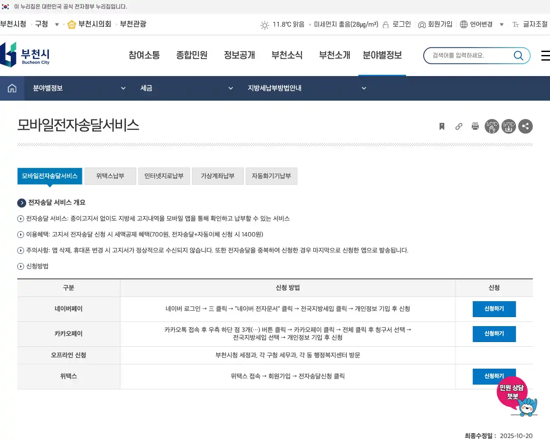Screen dimensions: 550x440
Task: Select the magnifier icon to run a search
Action: (x=518, y=55)
